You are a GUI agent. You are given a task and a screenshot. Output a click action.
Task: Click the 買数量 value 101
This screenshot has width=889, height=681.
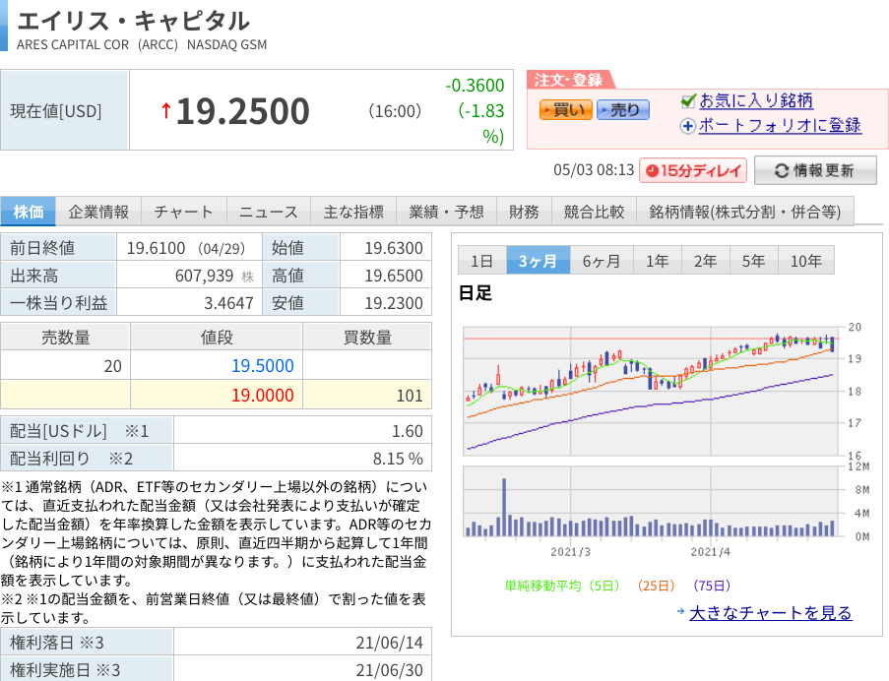[410, 396]
